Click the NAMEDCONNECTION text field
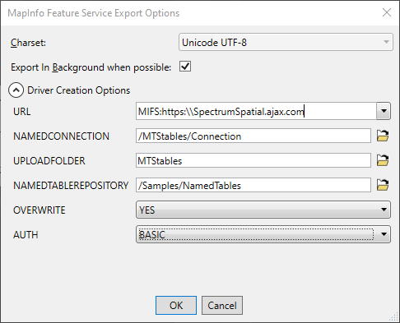Viewport: 400px width, 323px height. click(x=253, y=136)
